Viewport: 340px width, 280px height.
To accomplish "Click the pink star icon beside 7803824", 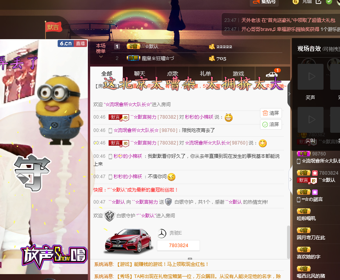I will 315,173.
